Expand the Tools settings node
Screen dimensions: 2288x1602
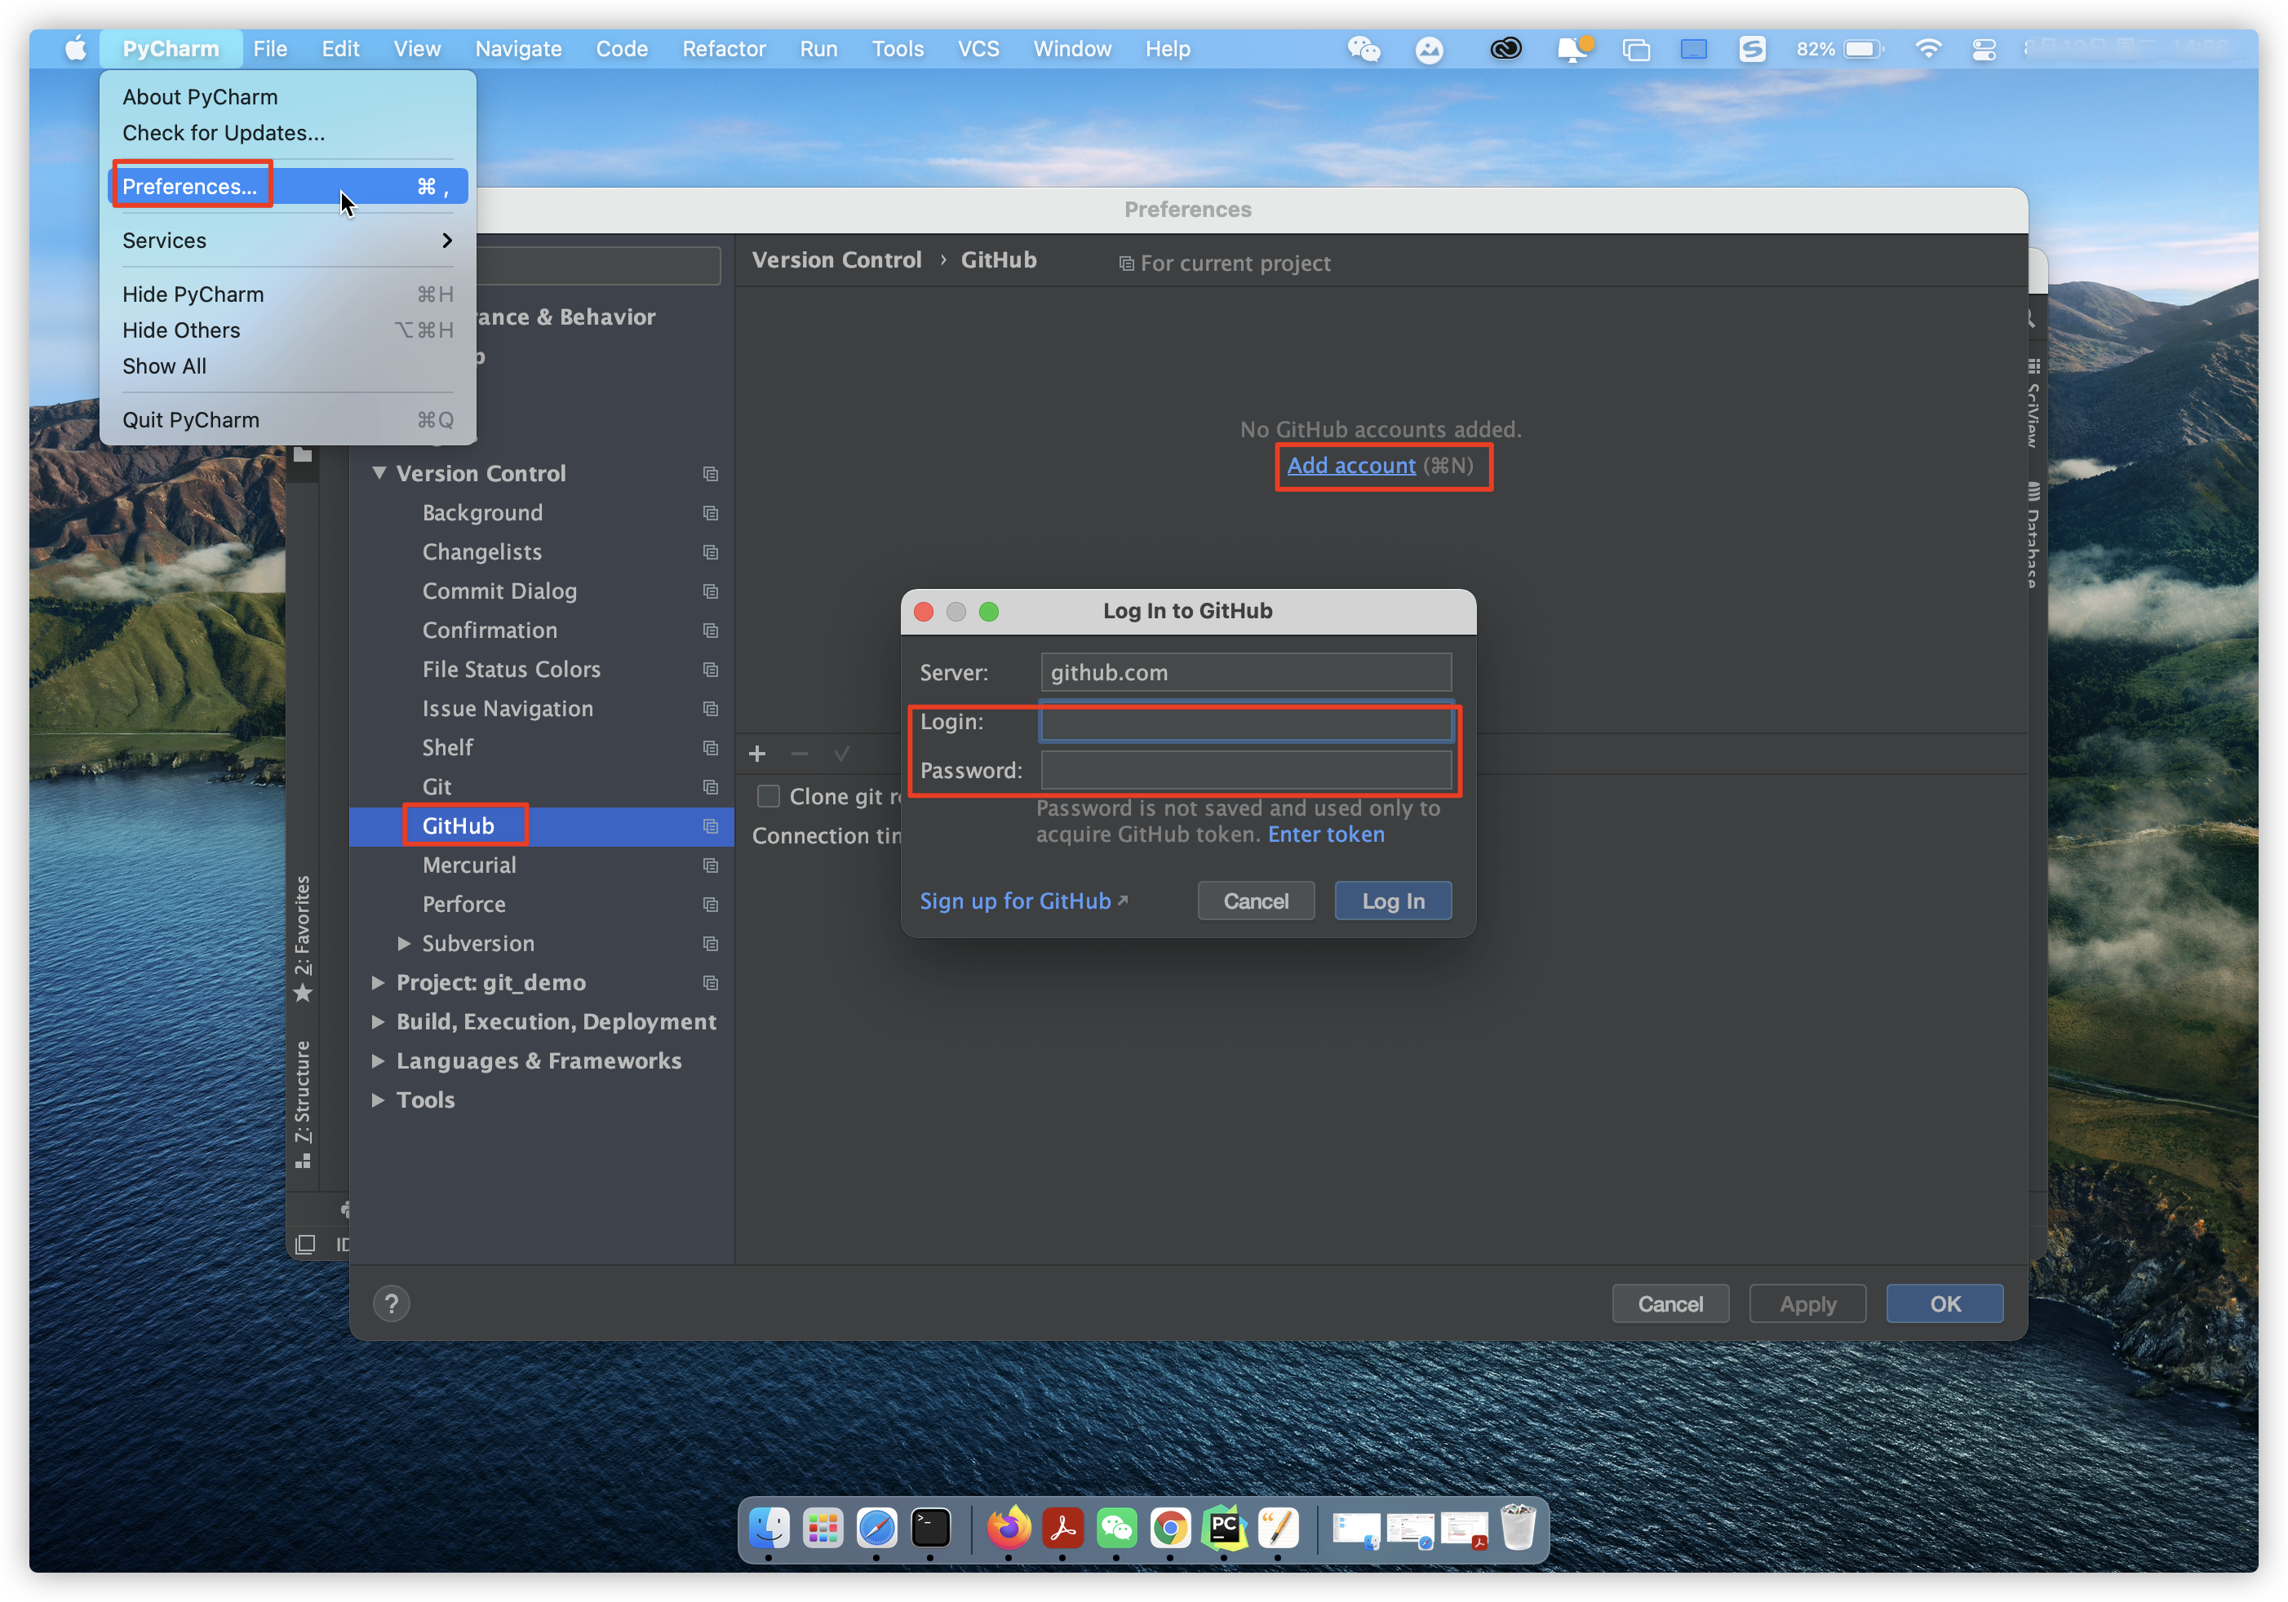click(378, 1099)
